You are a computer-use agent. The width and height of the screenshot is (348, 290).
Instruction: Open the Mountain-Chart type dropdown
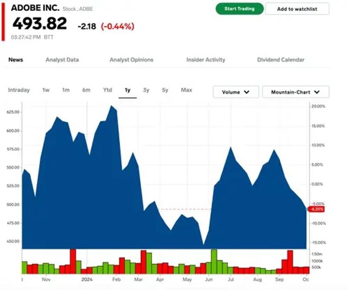(x=296, y=92)
